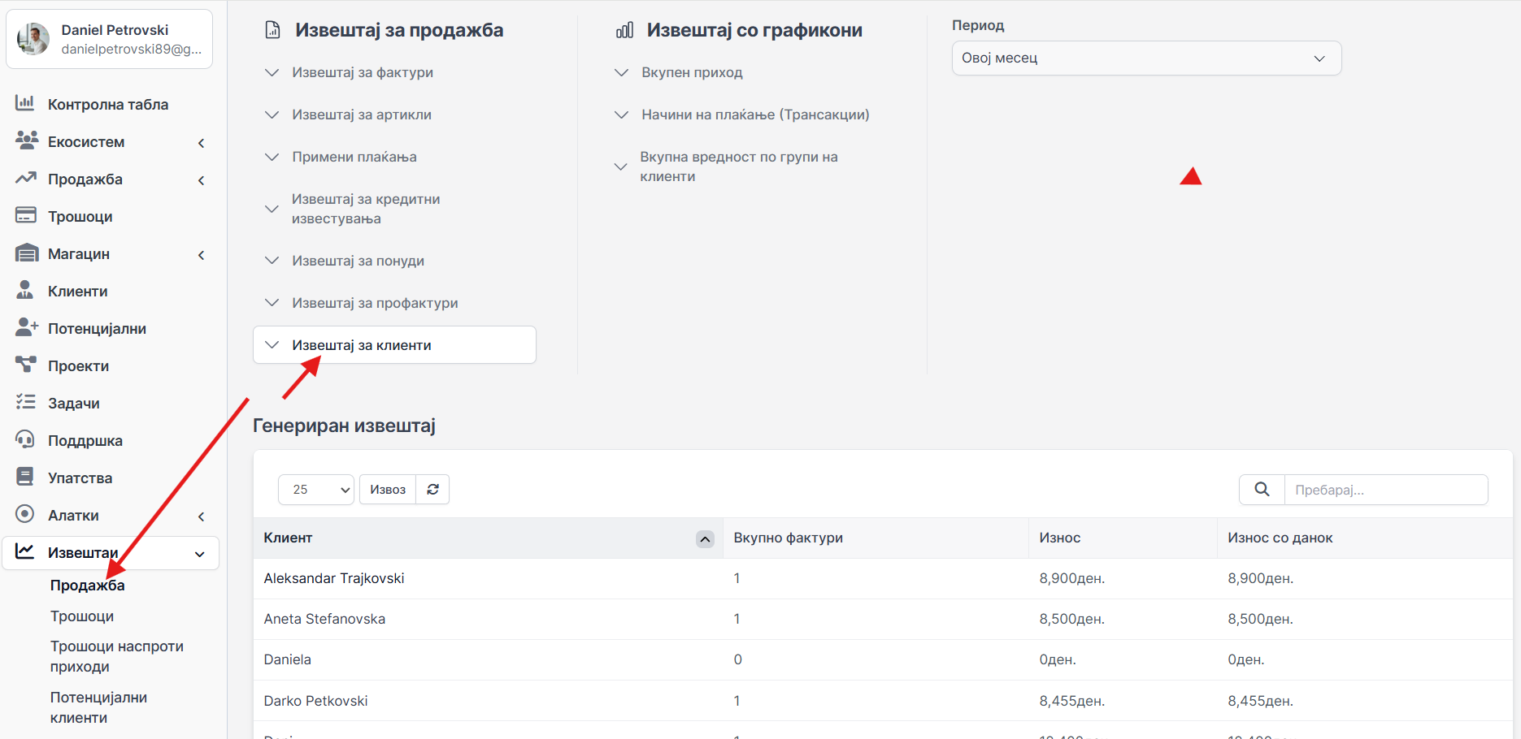1521x739 pixels.
Task: Open the Период dropdown Овој месец
Action: [x=1145, y=58]
